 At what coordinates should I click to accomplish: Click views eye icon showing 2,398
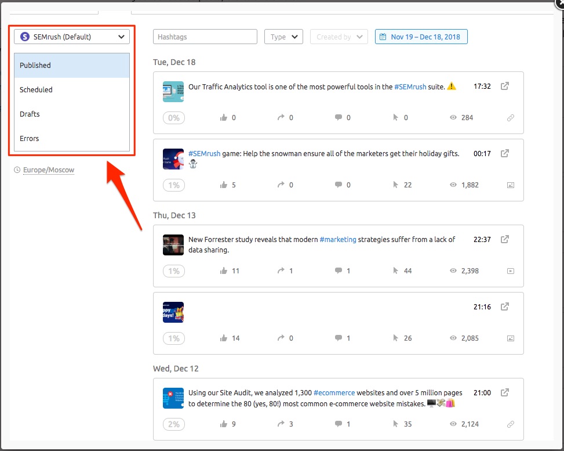[x=453, y=270]
